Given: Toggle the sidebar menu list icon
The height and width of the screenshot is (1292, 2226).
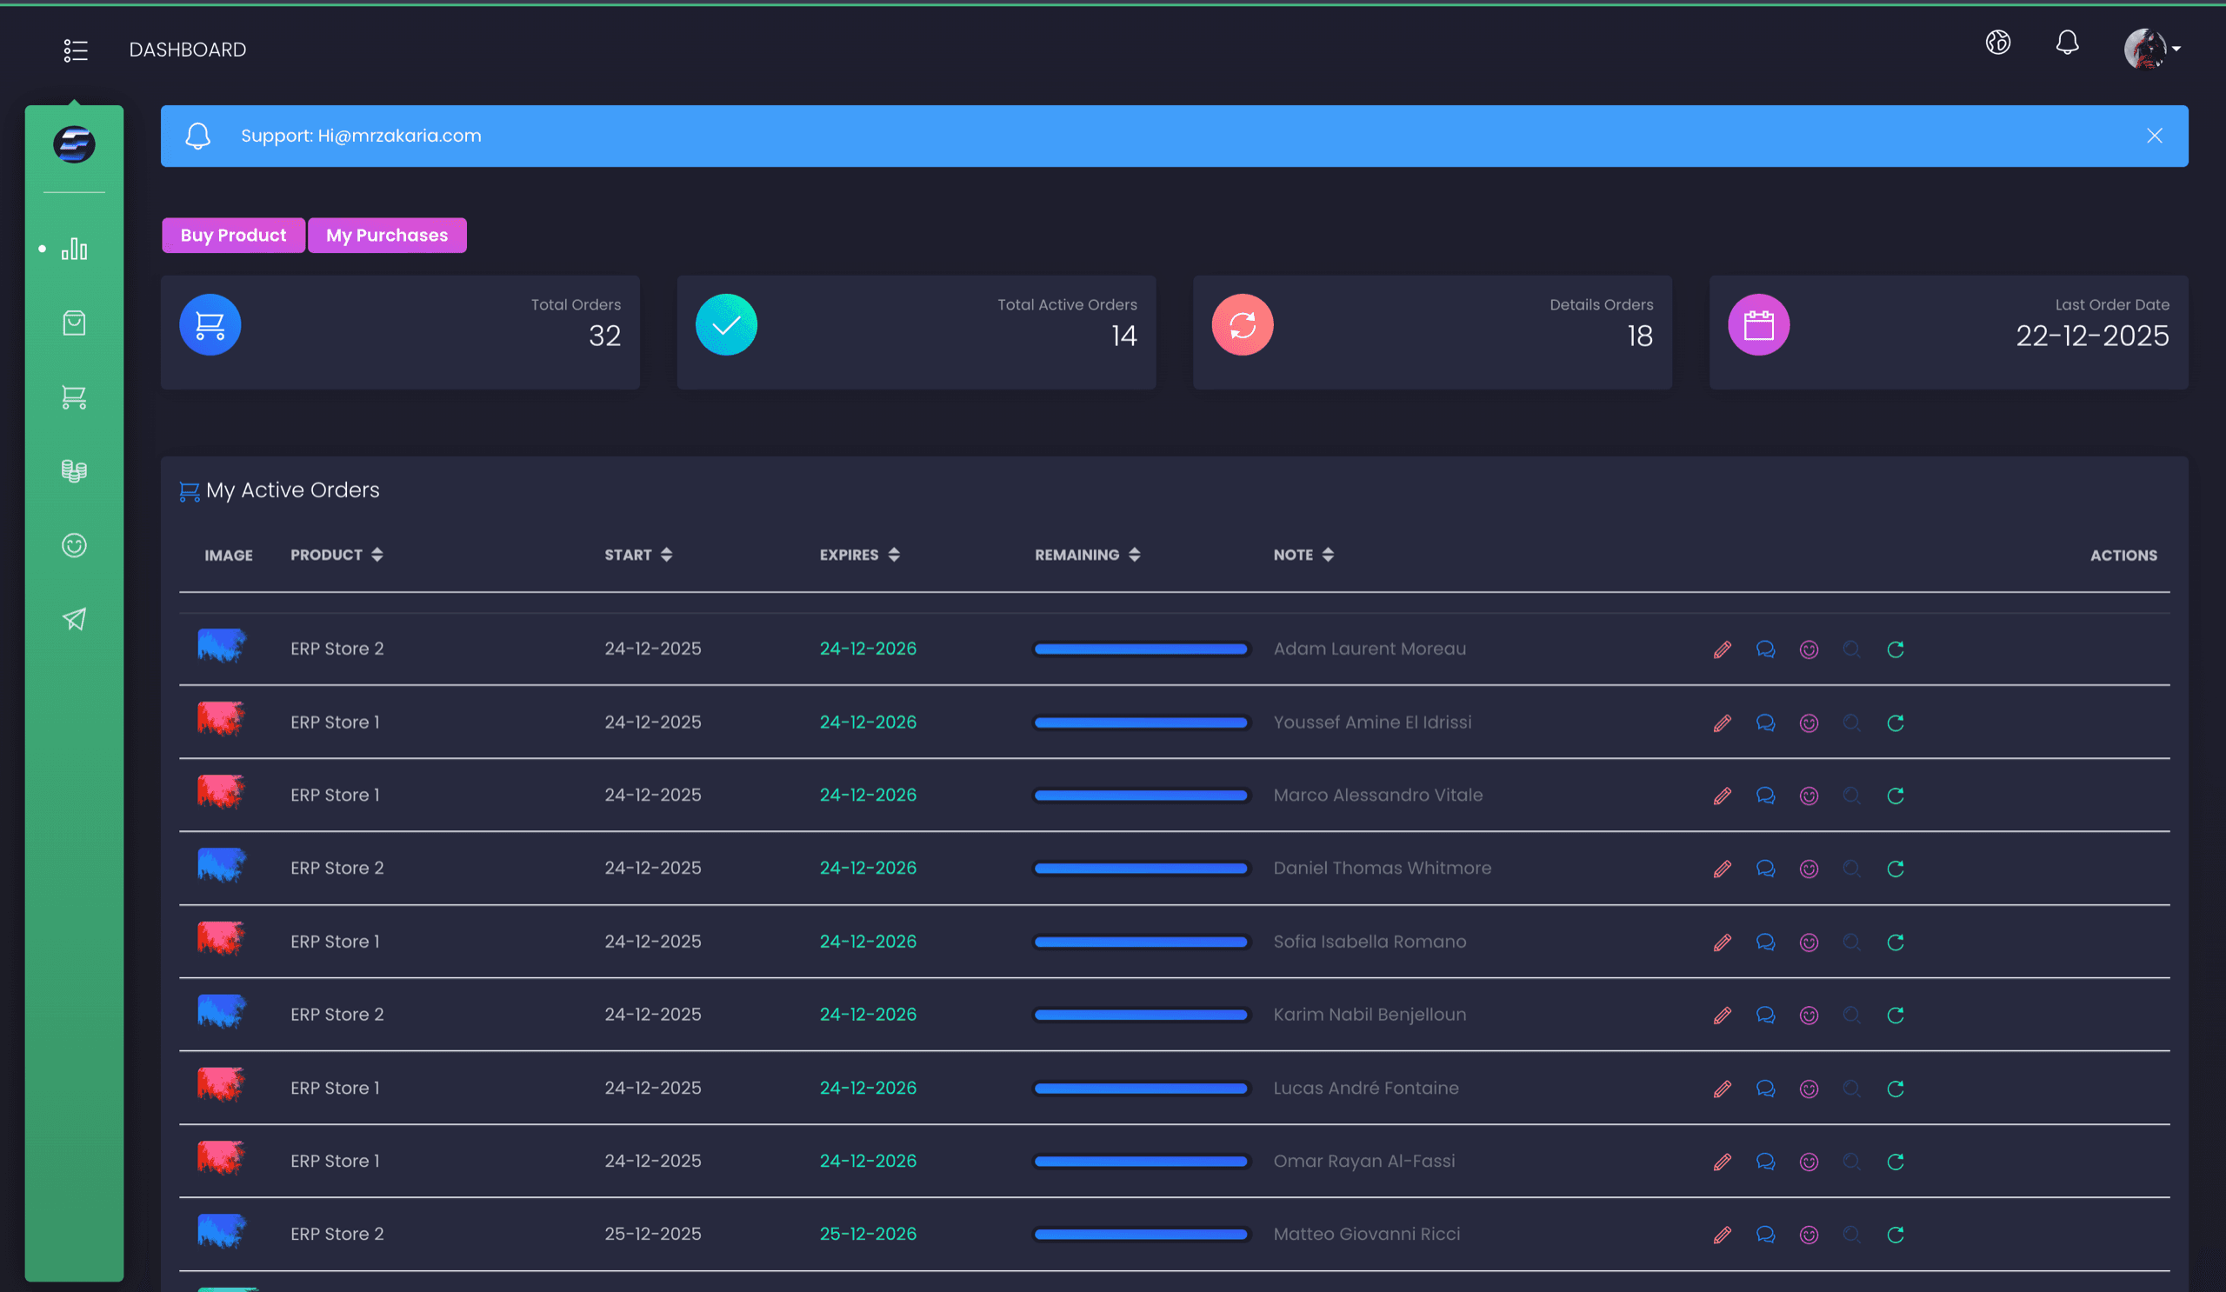Looking at the screenshot, I should pos(76,50).
